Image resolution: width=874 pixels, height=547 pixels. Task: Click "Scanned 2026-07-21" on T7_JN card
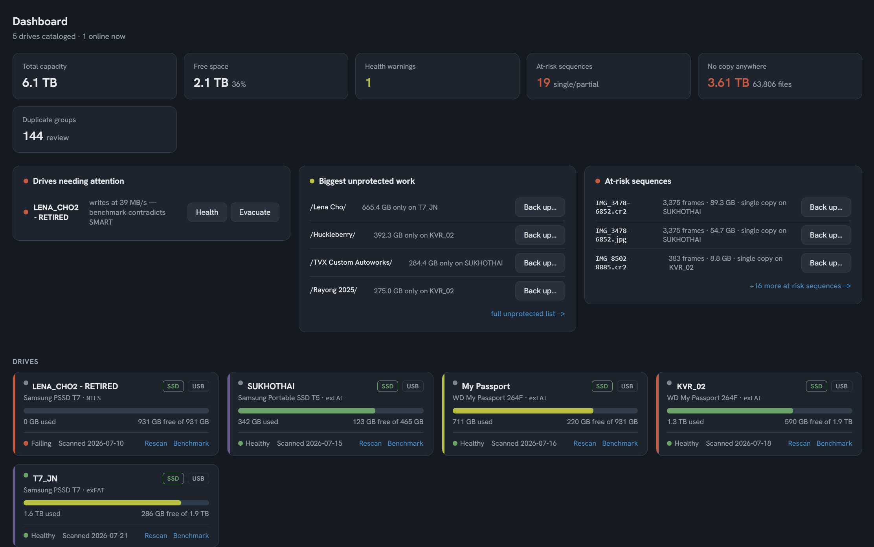95,535
